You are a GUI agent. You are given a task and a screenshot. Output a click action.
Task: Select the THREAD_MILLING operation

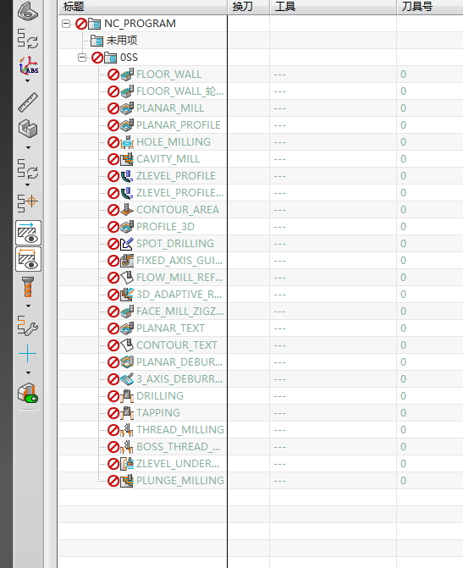[x=180, y=430]
